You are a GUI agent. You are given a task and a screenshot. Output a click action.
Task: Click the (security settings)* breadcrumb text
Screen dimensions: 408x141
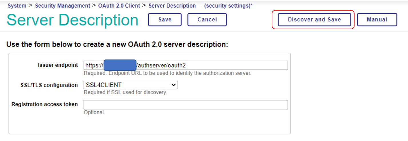[x=228, y=6]
